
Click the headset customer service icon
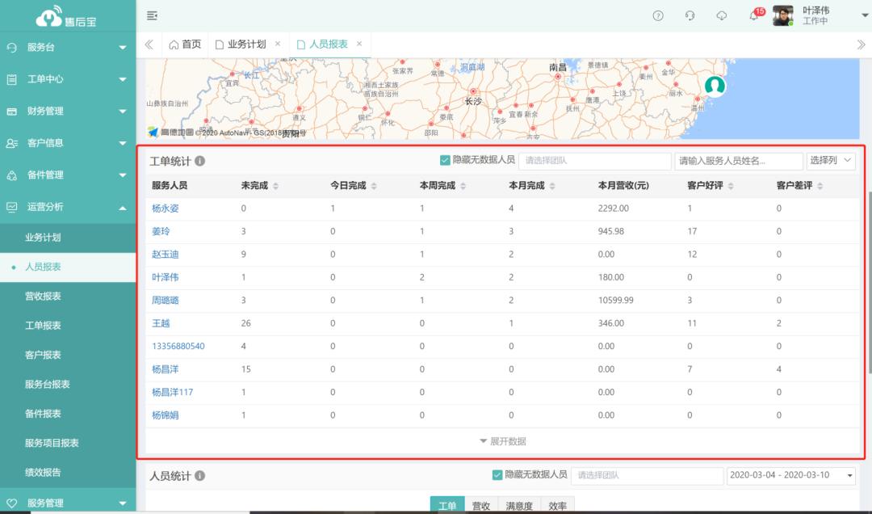click(690, 16)
